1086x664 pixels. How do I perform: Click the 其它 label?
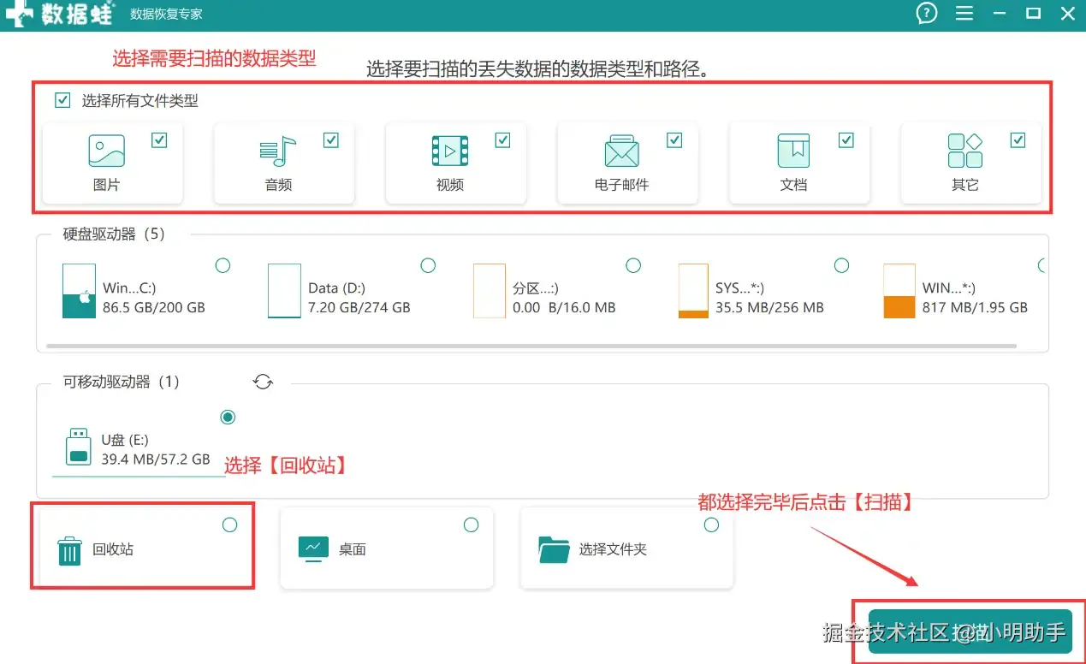(x=965, y=185)
